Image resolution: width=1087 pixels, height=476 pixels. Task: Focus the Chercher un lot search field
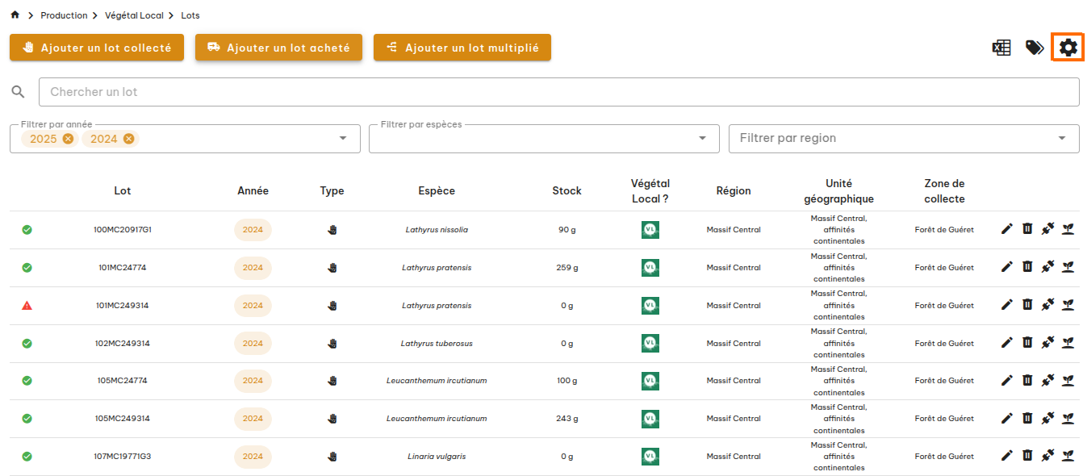pyautogui.click(x=558, y=92)
